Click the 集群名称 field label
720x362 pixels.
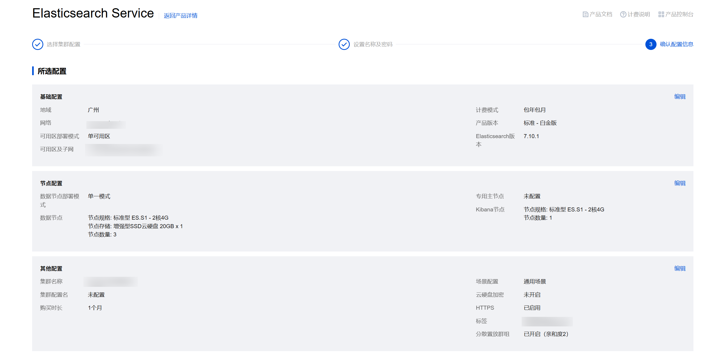click(x=51, y=282)
